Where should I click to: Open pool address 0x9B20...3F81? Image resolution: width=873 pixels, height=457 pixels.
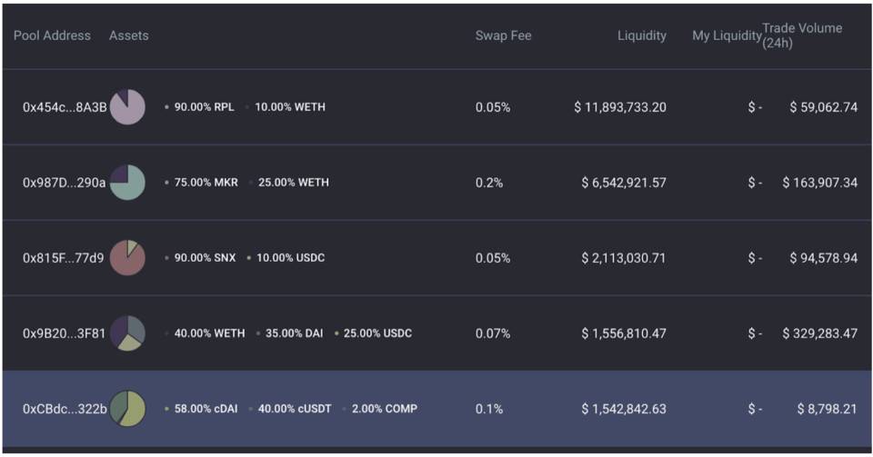point(64,333)
